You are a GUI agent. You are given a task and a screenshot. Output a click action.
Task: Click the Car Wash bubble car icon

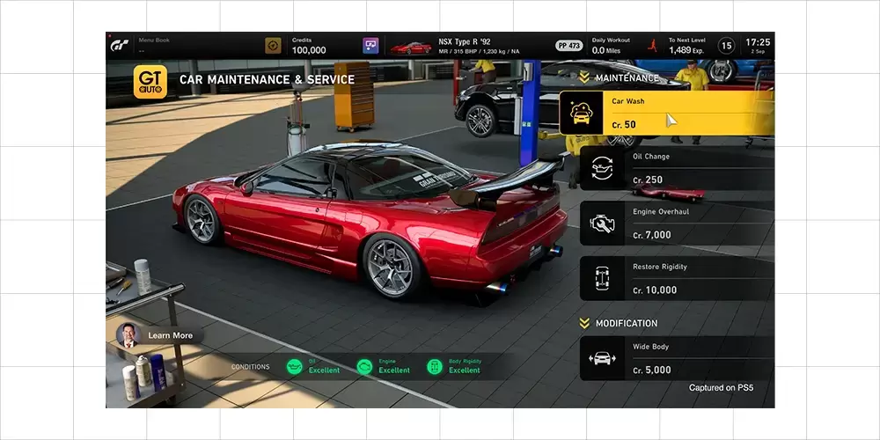coord(582,113)
